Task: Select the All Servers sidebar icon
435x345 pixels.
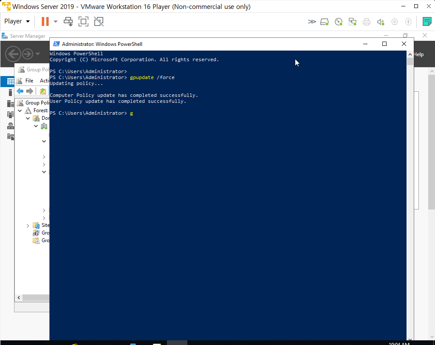Action: tap(10, 104)
